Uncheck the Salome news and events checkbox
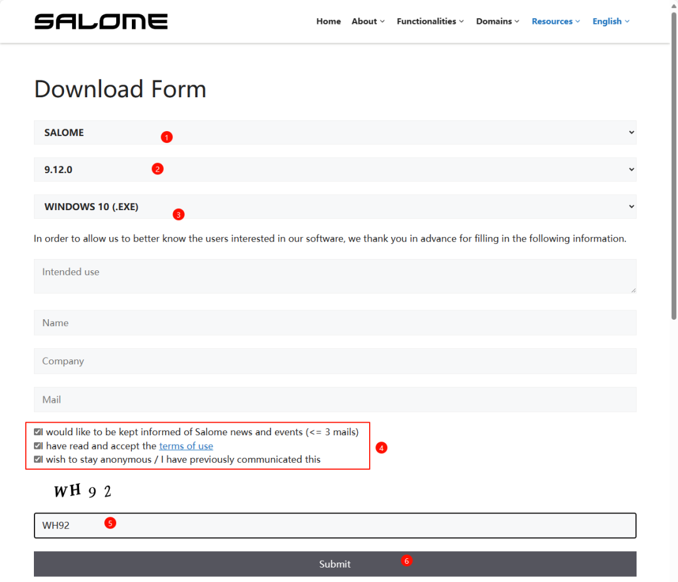The image size is (678, 582). tap(38, 431)
